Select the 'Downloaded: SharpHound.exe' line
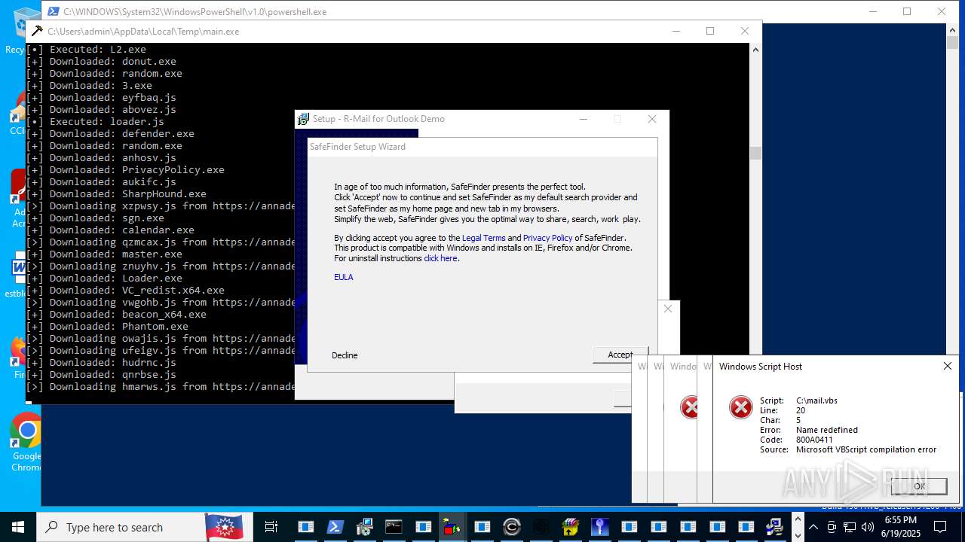Viewport: 965px width, 542px height. point(116,194)
